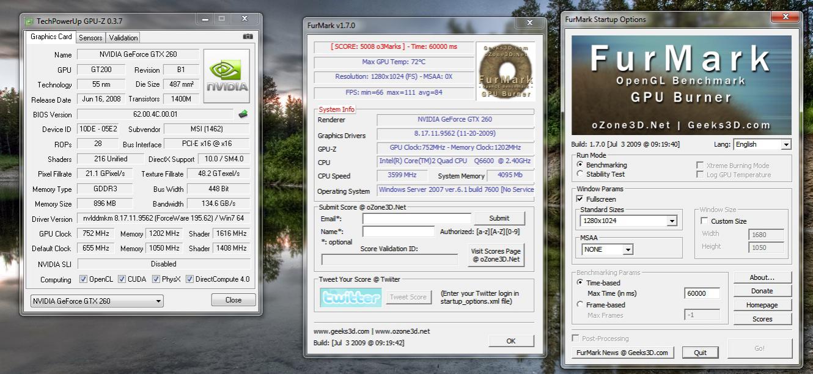Click the Email input field
This screenshot has width=813, height=374.
coord(417,218)
